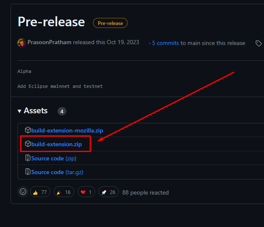The height and width of the screenshot is (227, 264).
Task: Toggle the thumbs up reaction with 77
Action: (40, 192)
